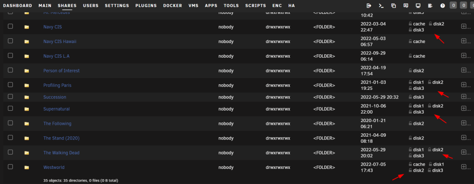Click the folder icon beside Navy CIS
This screenshot has height=184, width=474.
click(27, 27)
